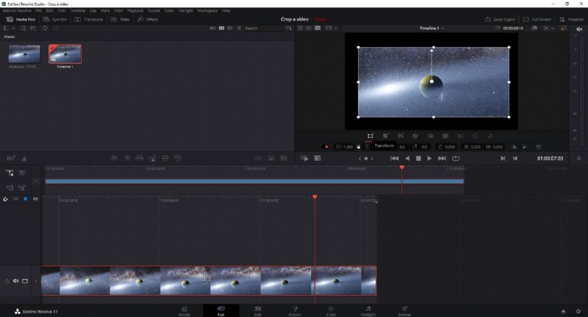This screenshot has width=588, height=317.
Task: Open the Tools sliders icon next to viewer
Action: (x=318, y=158)
